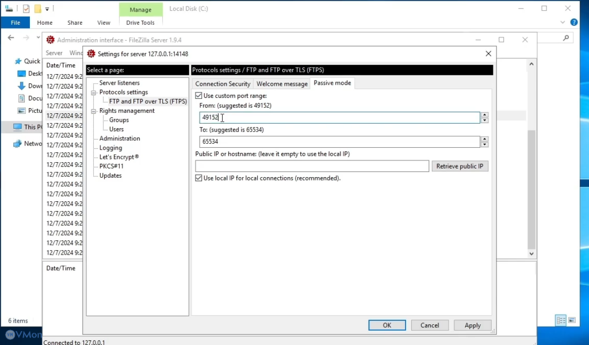The image size is (589, 345).
Task: Increase the From port with up arrow
Action: click(484, 115)
